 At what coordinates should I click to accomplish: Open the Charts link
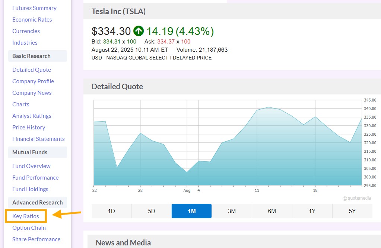click(20, 104)
